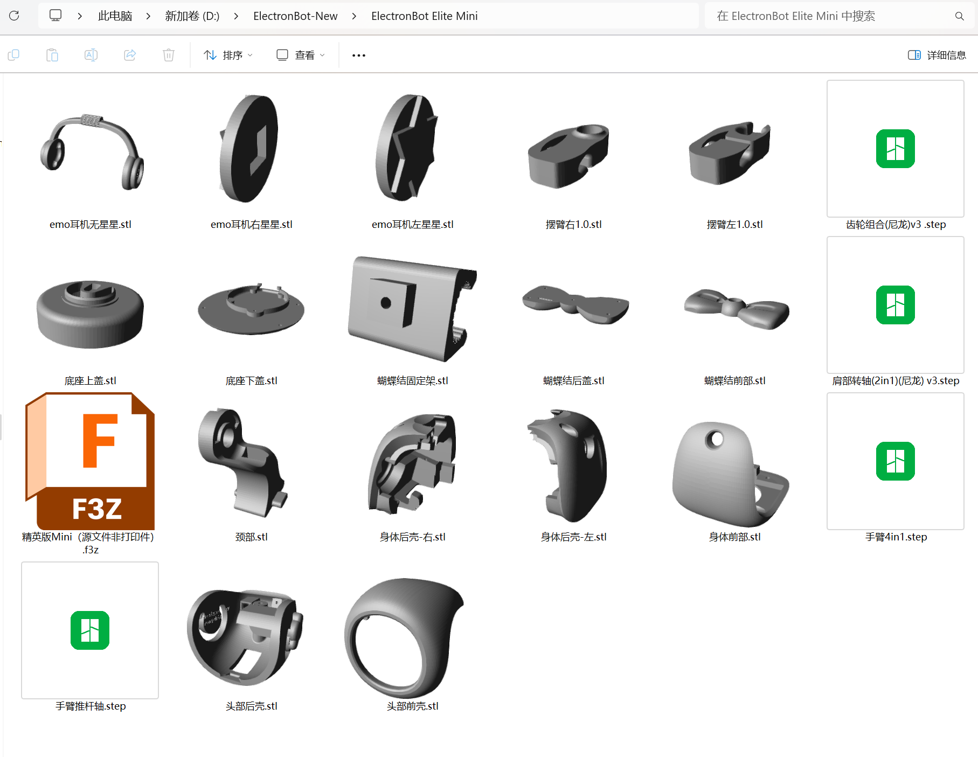The height and width of the screenshot is (757, 978).
Task: Select the 蝴蝶结后盖.stl thumbnail
Action: point(575,304)
